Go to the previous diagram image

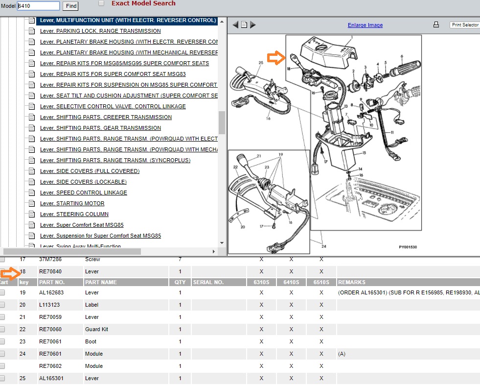(x=235, y=25)
